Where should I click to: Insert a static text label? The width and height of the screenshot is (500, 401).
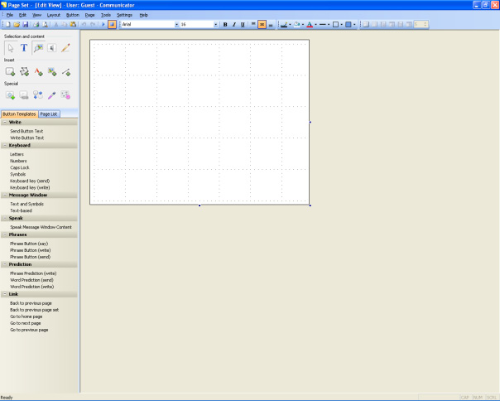(x=38, y=71)
